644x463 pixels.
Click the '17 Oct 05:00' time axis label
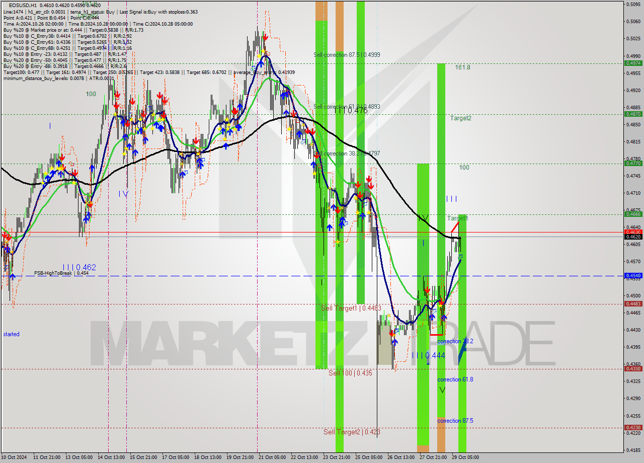point(176,457)
